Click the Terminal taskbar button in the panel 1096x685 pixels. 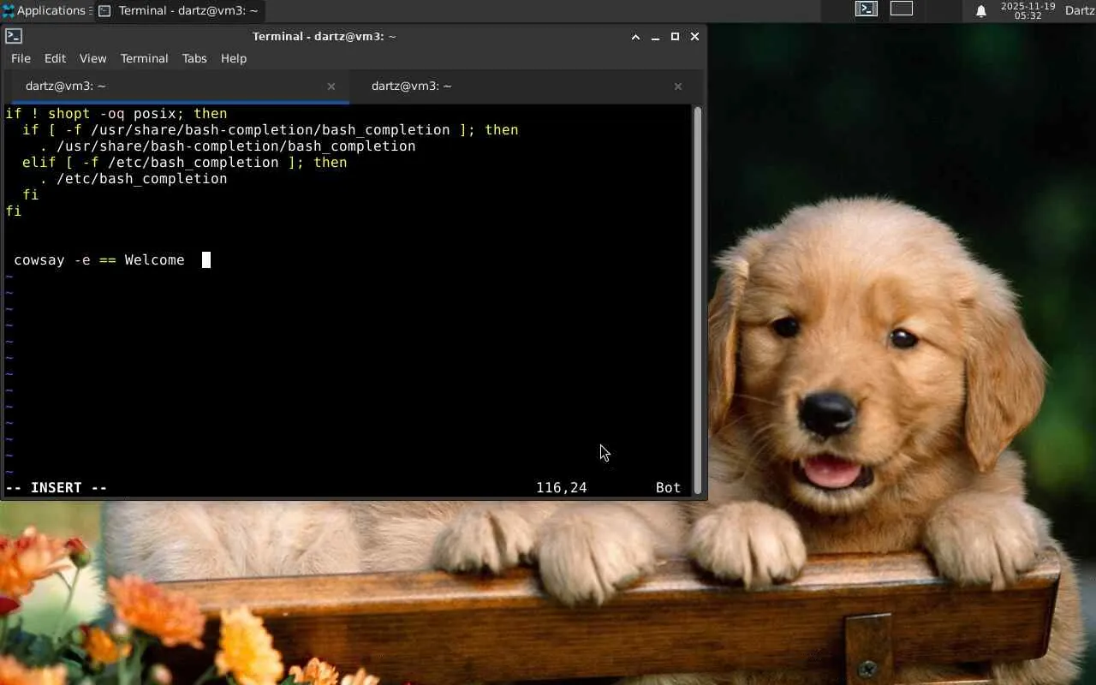pyautogui.click(x=179, y=11)
